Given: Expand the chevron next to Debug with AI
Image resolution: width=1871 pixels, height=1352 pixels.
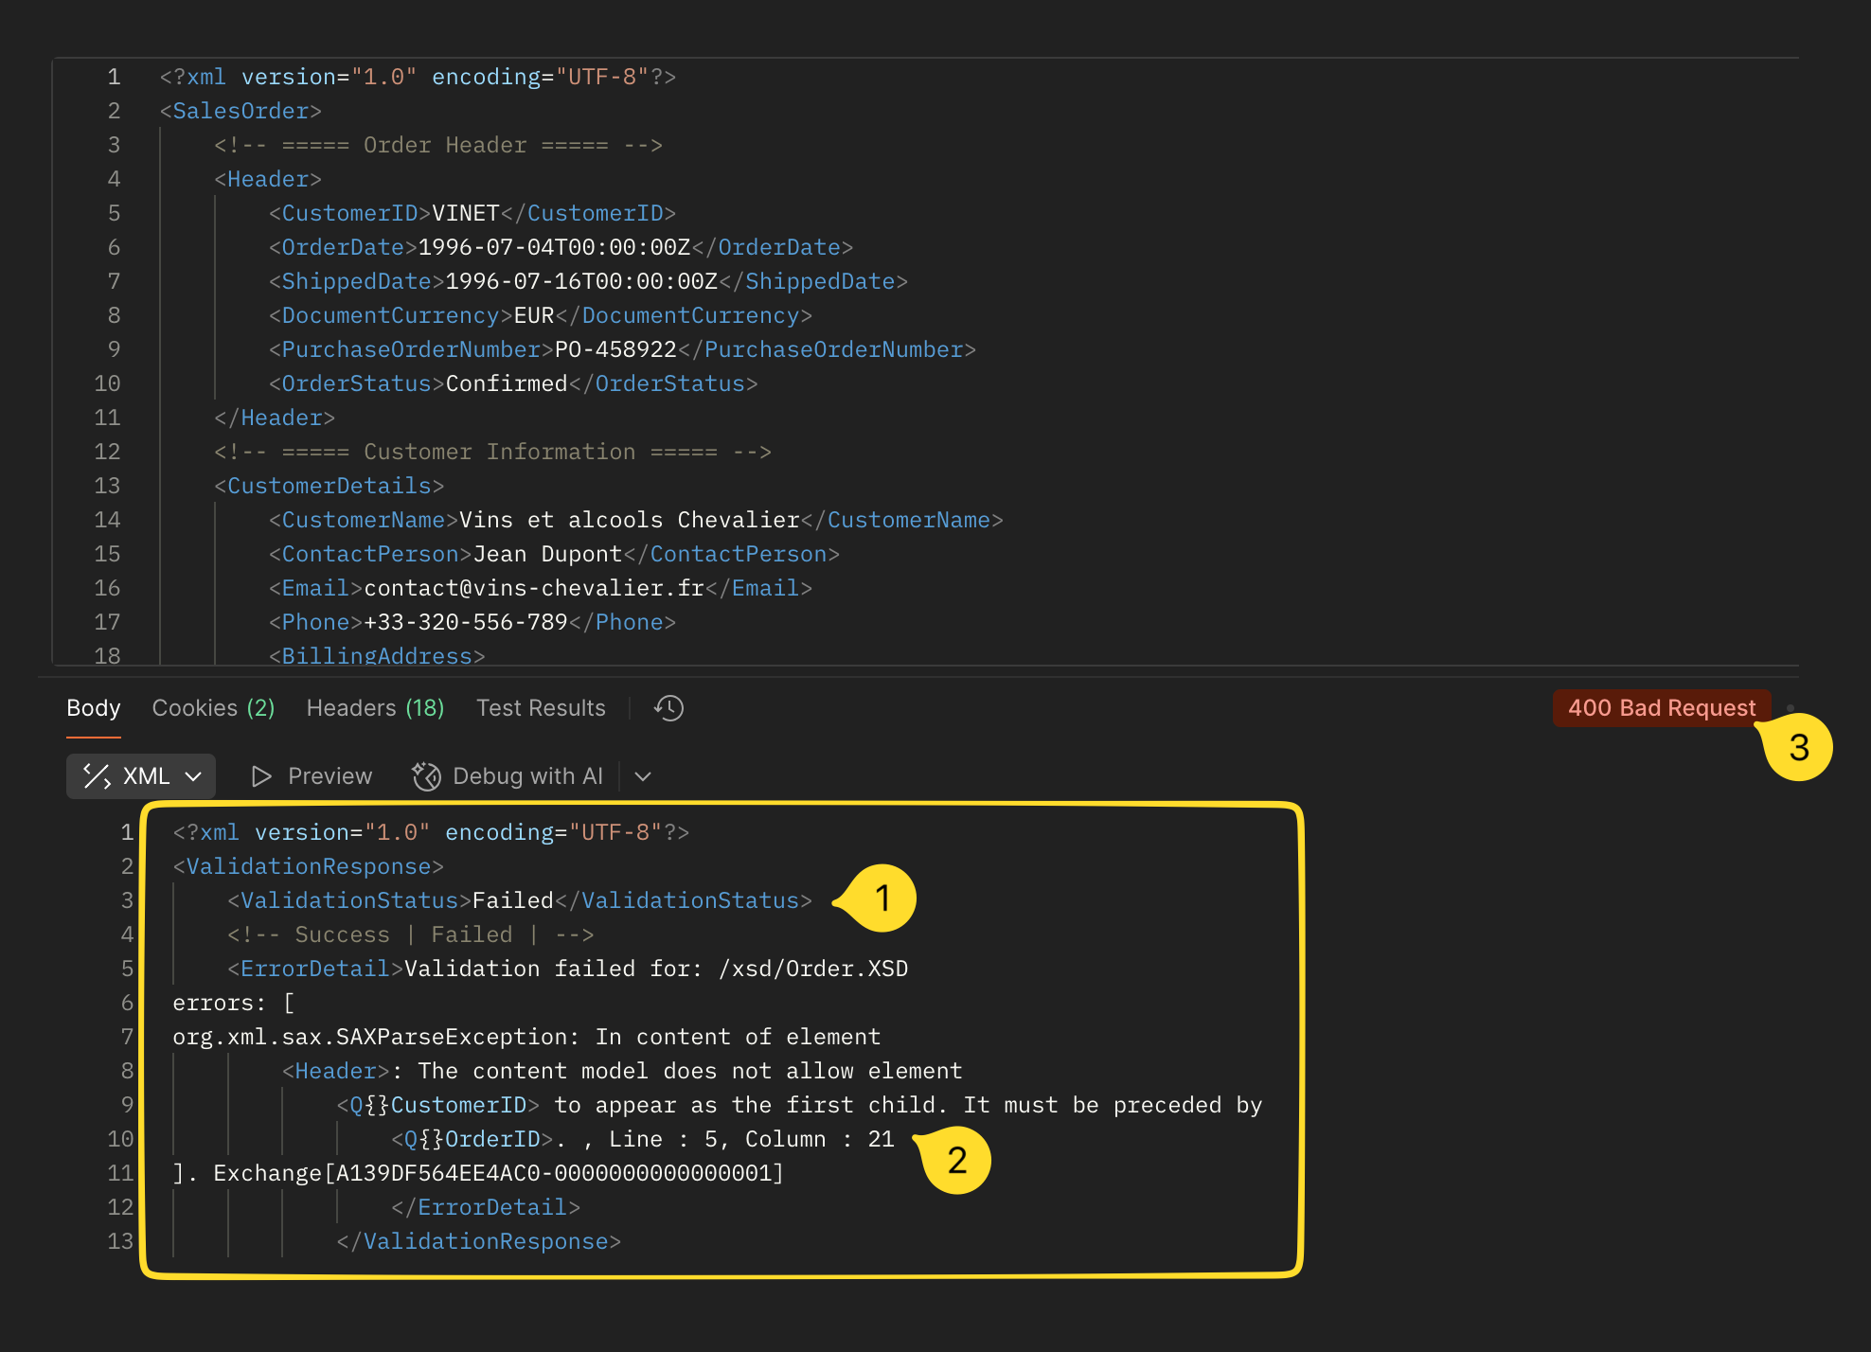Looking at the screenshot, I should 642,776.
